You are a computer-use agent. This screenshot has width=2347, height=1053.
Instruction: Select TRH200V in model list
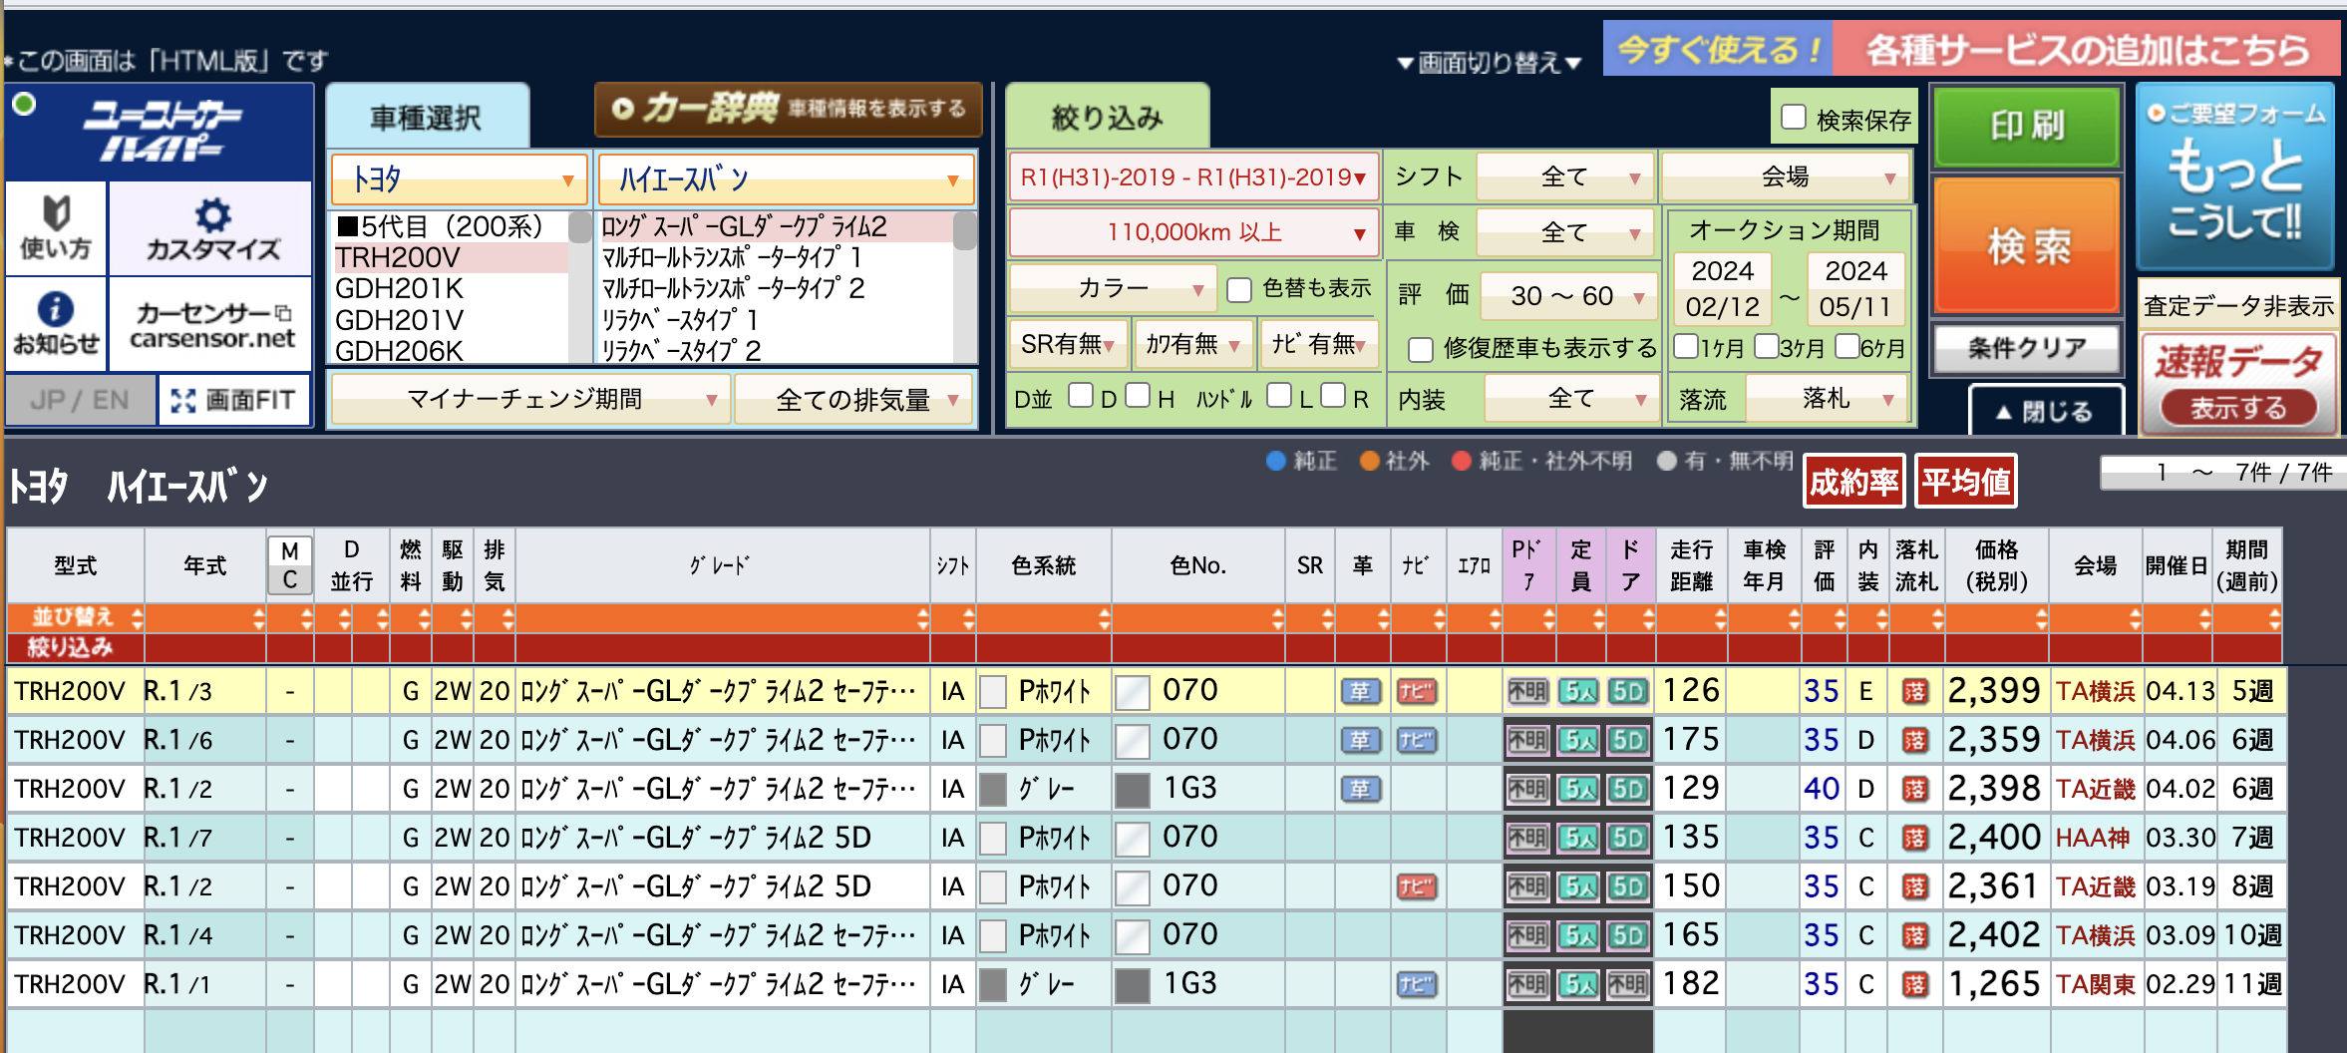pos(451,257)
